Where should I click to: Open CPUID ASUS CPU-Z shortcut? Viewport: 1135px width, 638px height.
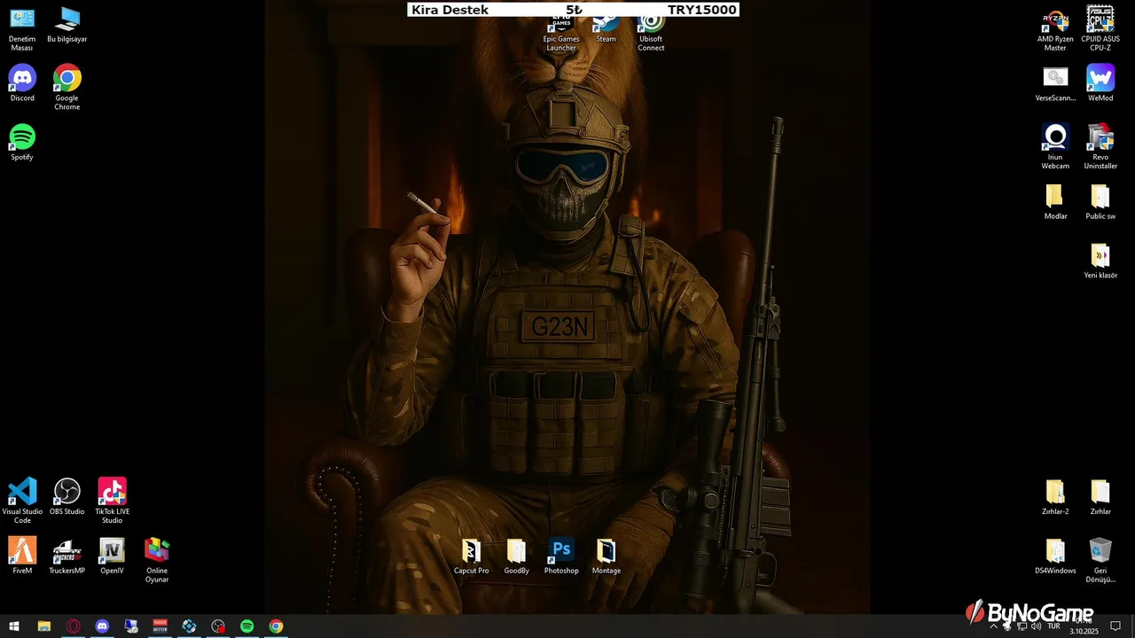click(1100, 28)
